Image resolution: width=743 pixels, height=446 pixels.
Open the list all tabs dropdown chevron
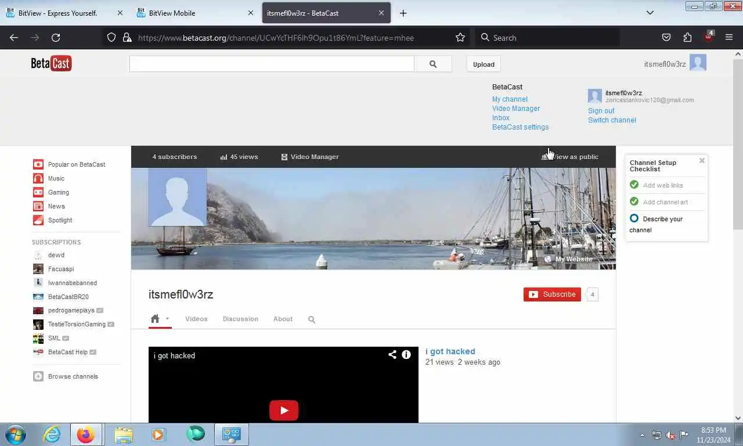(x=650, y=13)
